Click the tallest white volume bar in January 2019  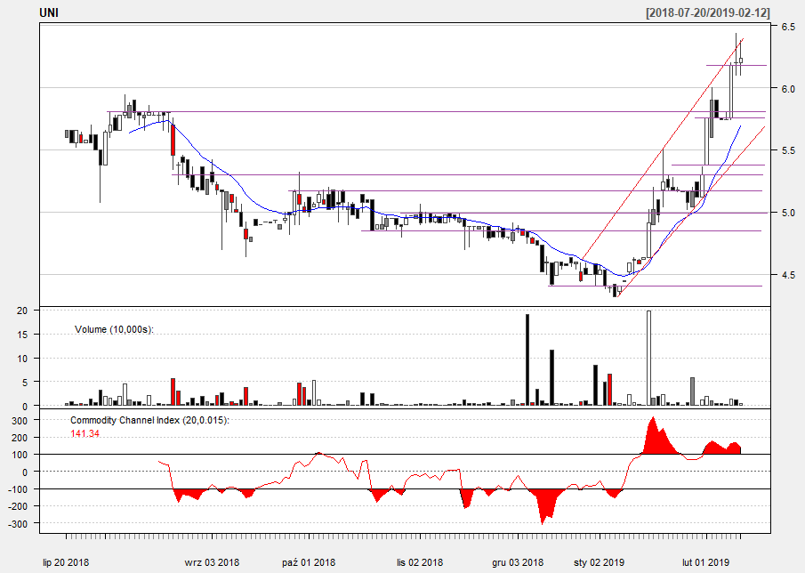coord(648,358)
